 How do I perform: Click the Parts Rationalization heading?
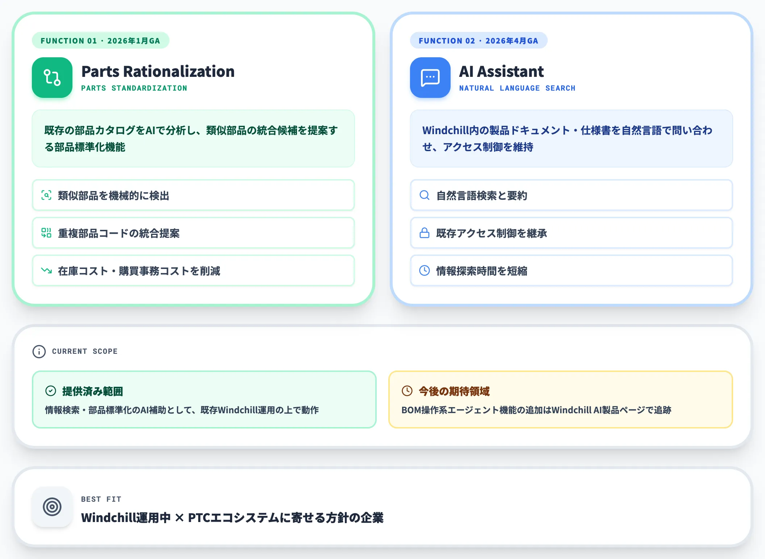pos(158,71)
